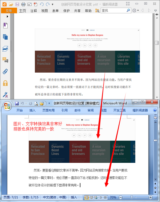Open the Foxit settings gear dropdown
The height and width of the screenshot is (202, 160).
point(135,10)
